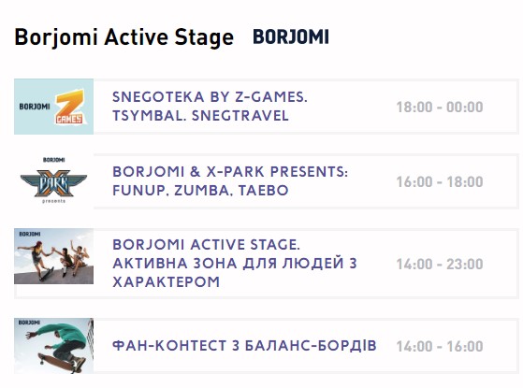The image size is (523, 388).
Task: Click the 14:00 - 16:00 time slot
Action: click(x=440, y=346)
